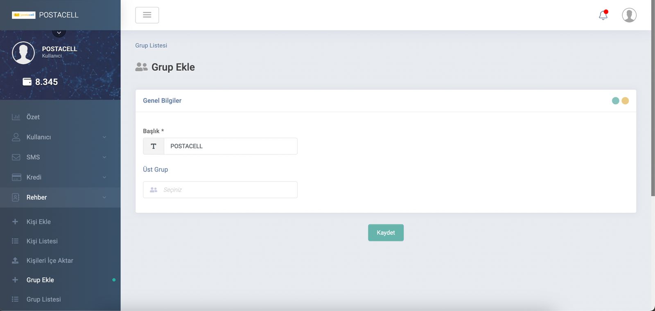
Task: Click the Kullanıcı person icon
Action: (x=16, y=137)
